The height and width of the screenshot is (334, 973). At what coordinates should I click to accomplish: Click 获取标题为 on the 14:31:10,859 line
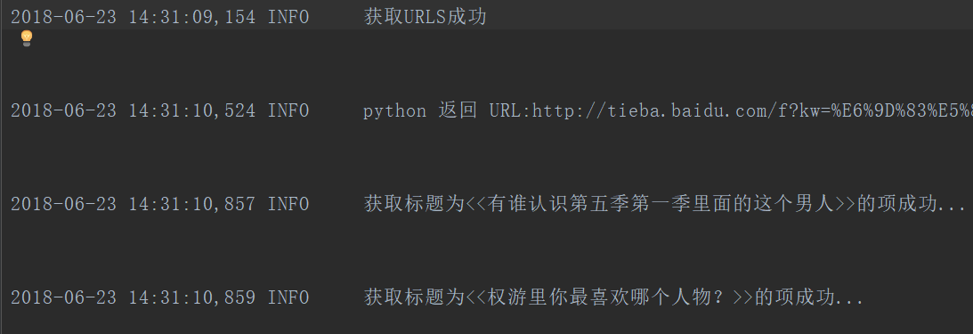click(414, 297)
